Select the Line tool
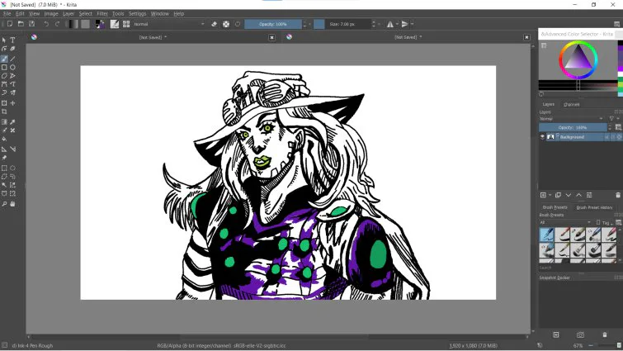This screenshot has width=623, height=351. click(x=12, y=59)
